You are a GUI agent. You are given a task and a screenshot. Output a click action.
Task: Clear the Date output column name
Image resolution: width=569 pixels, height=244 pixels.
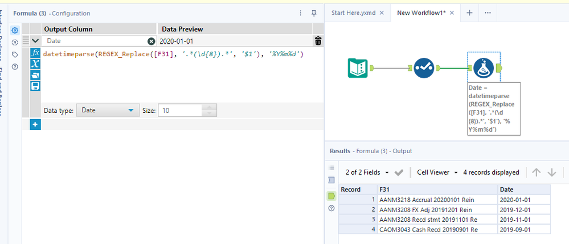click(x=151, y=41)
